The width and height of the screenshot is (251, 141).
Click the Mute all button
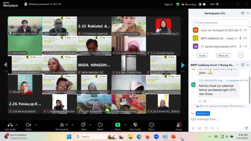(223, 55)
